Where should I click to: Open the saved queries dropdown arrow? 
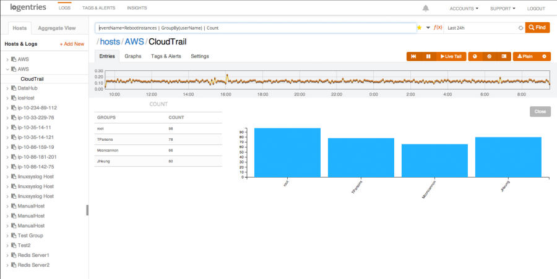click(x=428, y=28)
